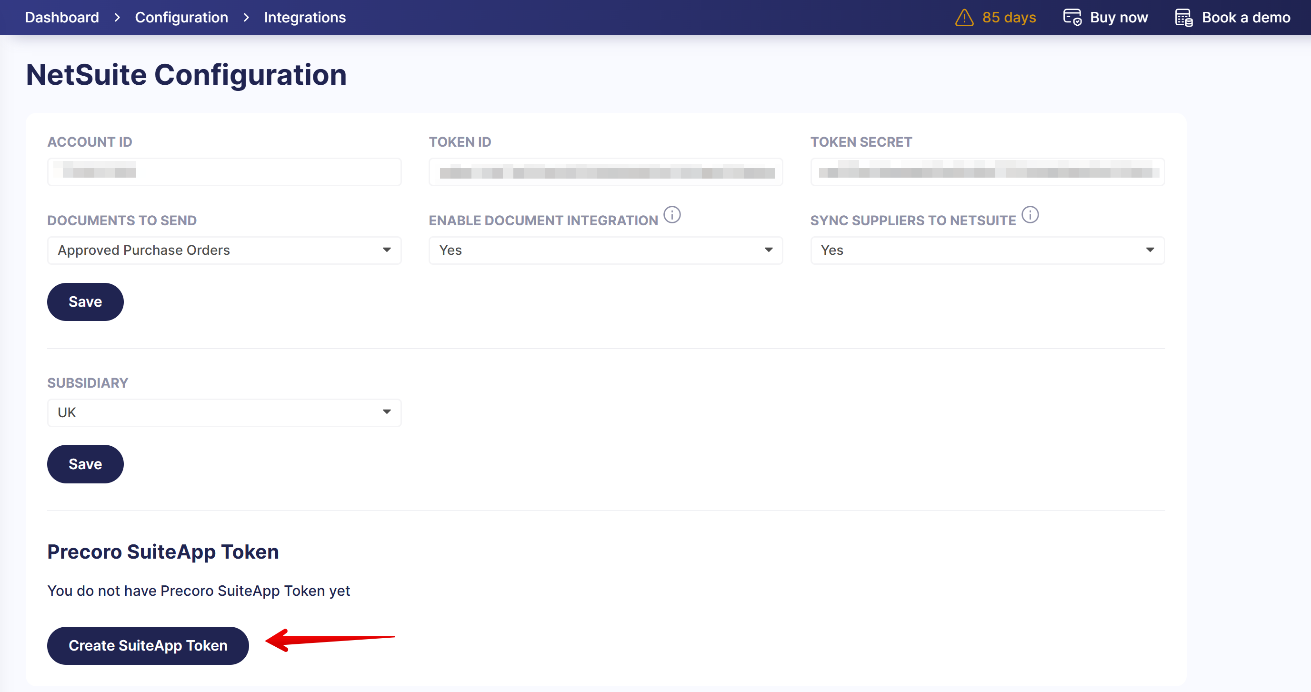Screen dimensions: 1311x692
Task: Show info for Sync Suppliers to NetSuite
Action: [x=1030, y=215]
